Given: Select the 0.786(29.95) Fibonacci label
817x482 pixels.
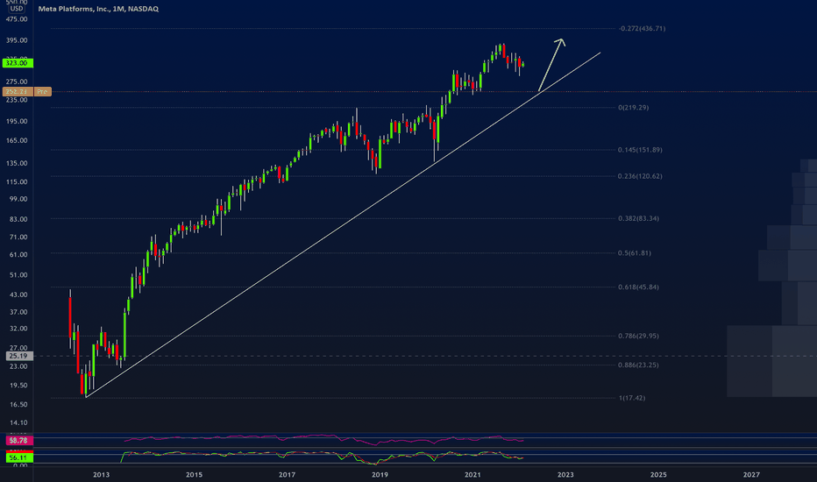Looking at the screenshot, I should 638,336.
